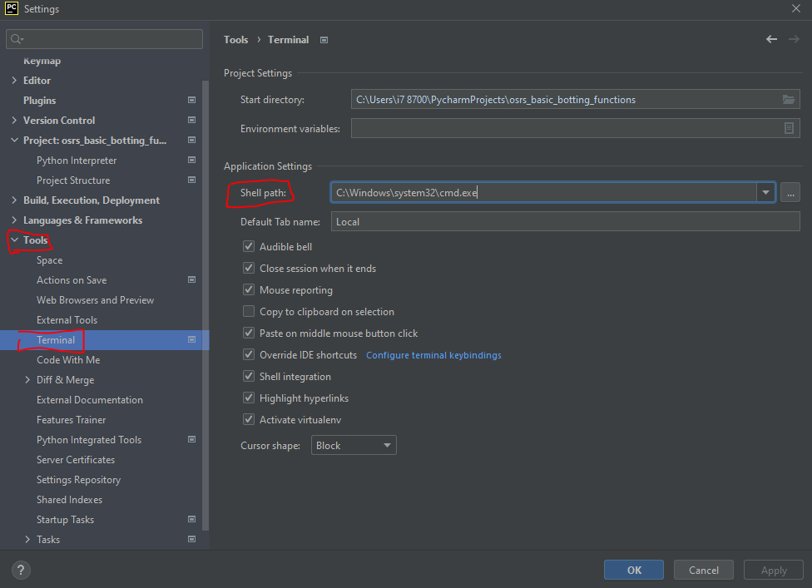
Task: Click the PyCharm logo icon in title bar
Action: [12, 8]
